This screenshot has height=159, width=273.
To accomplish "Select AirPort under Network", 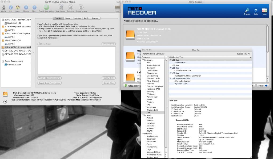I will (150, 118).
